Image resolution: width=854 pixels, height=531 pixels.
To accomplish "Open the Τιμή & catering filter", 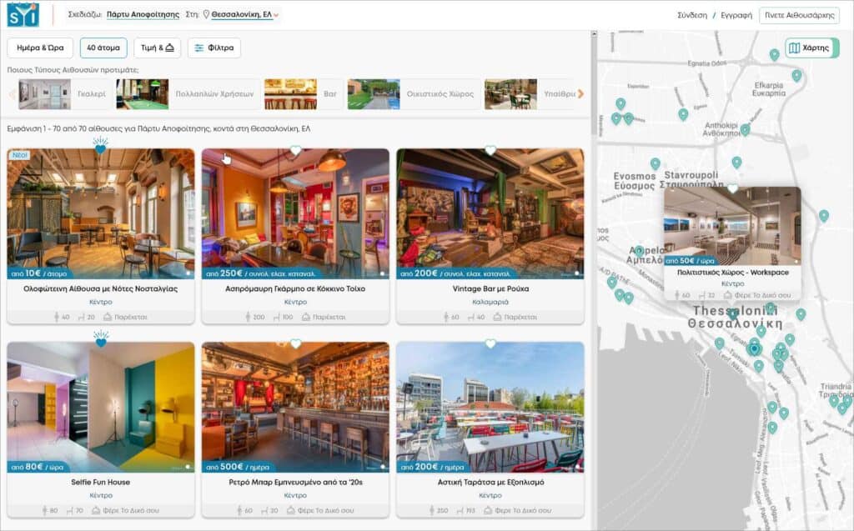I will (158, 48).
